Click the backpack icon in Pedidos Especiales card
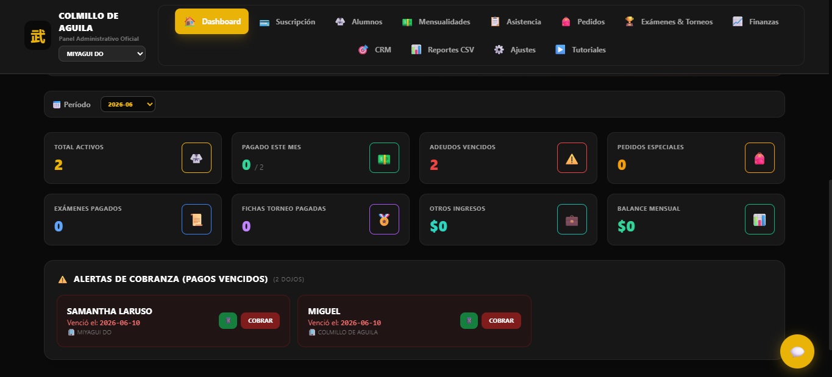832x377 pixels. click(x=759, y=158)
